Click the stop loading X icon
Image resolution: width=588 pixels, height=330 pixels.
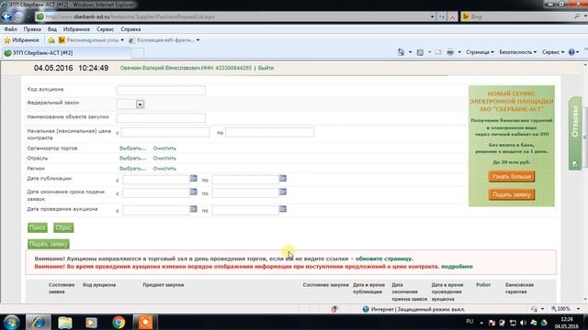click(452, 16)
